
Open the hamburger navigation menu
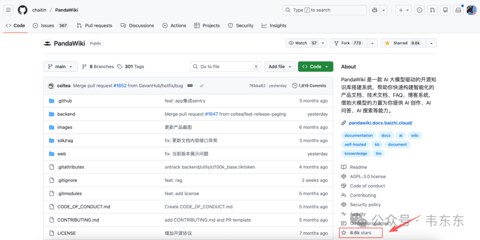click(8, 10)
